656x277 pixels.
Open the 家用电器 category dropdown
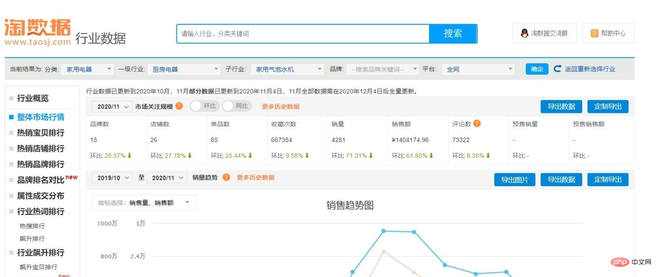(88, 69)
